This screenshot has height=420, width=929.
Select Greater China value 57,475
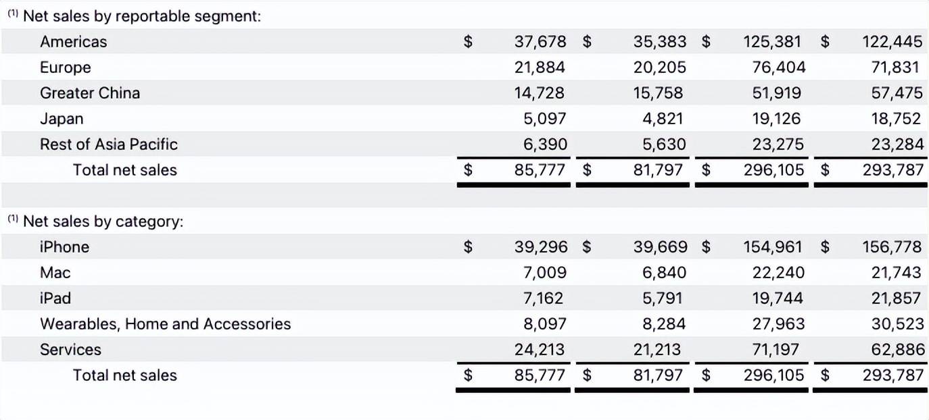(897, 93)
